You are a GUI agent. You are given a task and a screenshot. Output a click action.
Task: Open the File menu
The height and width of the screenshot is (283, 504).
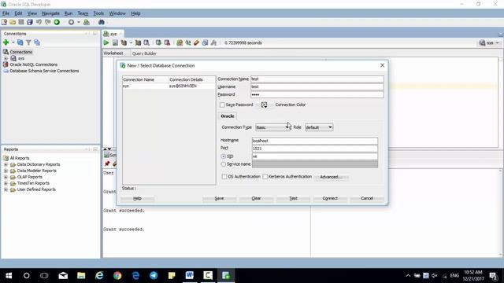pos(6,13)
